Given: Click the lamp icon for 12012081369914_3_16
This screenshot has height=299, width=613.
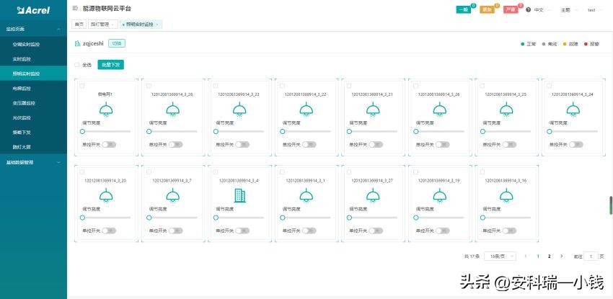Looking at the screenshot, I should coord(506,195).
